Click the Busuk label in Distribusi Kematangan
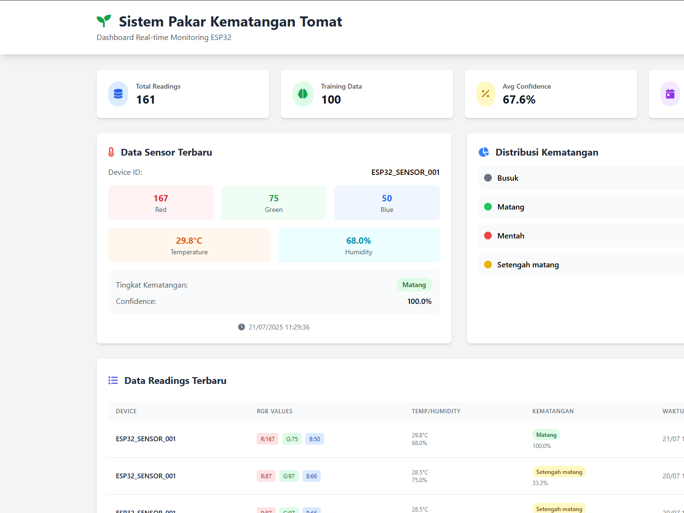The height and width of the screenshot is (513, 684). (x=508, y=178)
